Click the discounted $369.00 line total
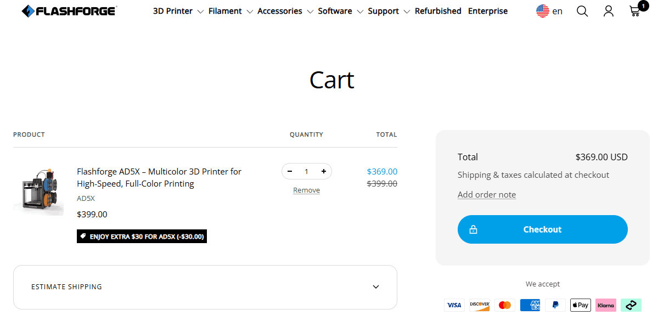658x315 pixels. click(x=382, y=172)
